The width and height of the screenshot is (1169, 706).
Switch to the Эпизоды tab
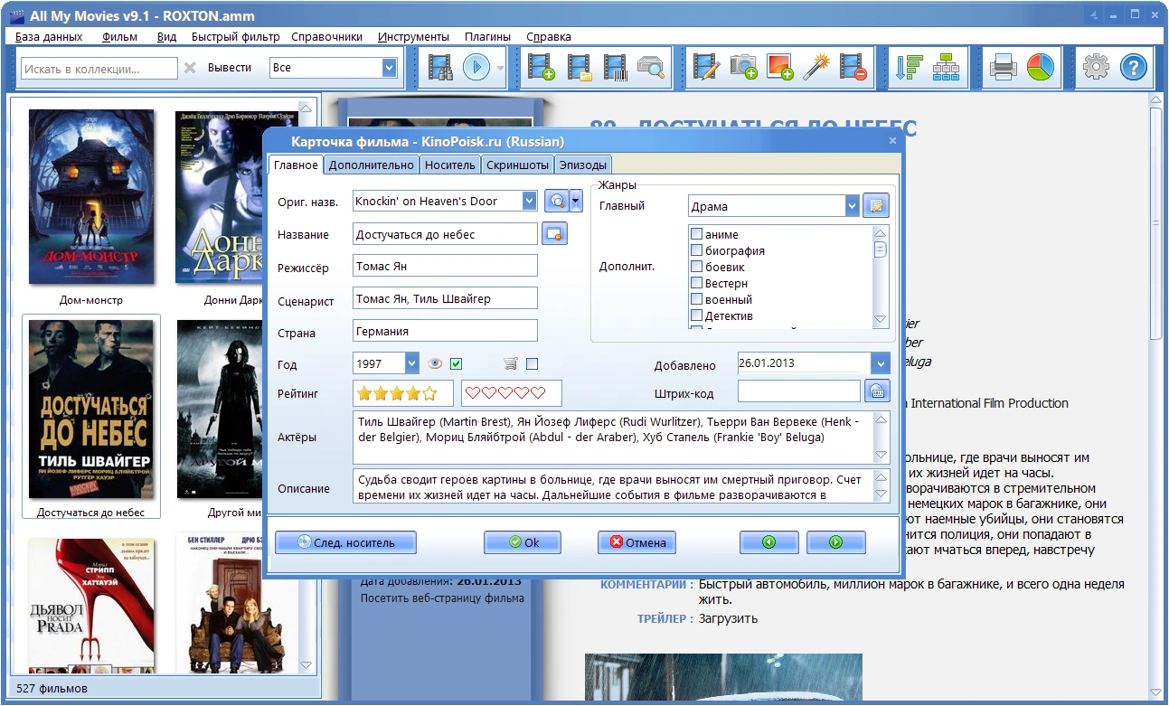(x=583, y=165)
